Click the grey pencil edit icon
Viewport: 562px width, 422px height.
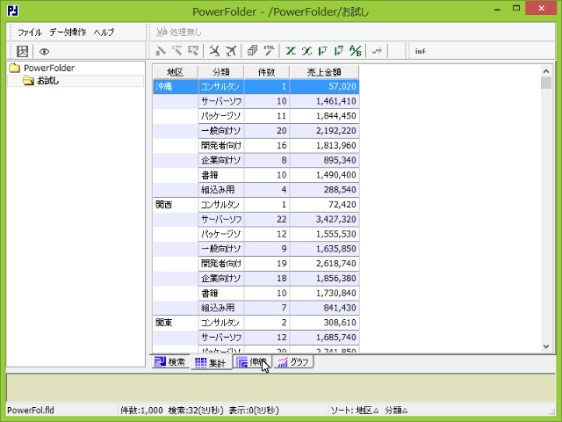pyautogui.click(x=161, y=51)
